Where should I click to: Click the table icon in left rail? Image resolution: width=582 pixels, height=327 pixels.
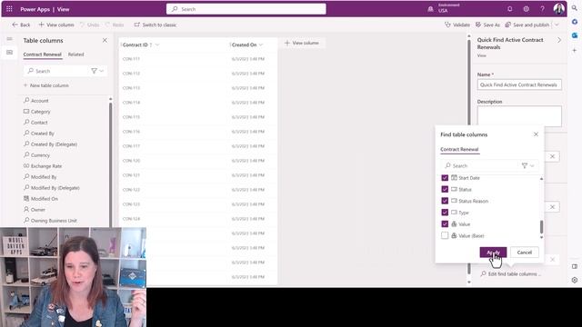[10, 53]
